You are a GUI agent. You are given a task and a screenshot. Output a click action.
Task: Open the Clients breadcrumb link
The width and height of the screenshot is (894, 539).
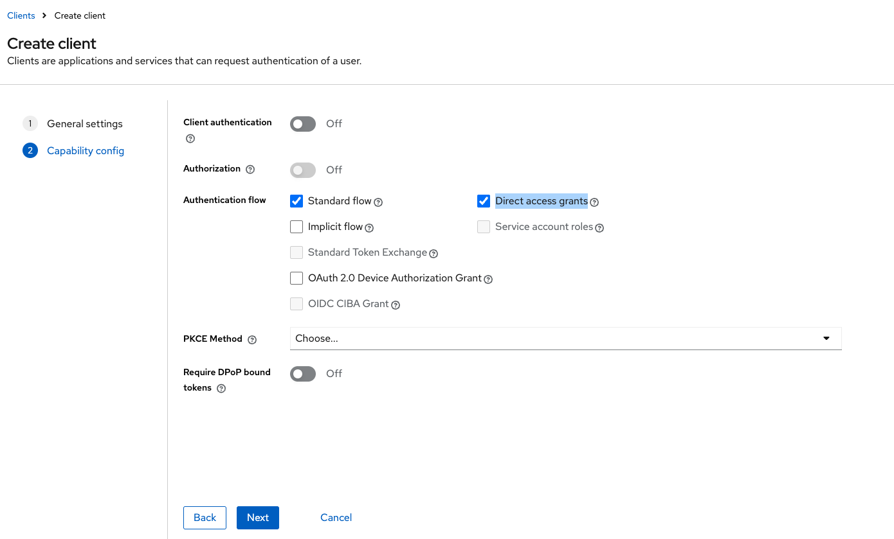20,15
